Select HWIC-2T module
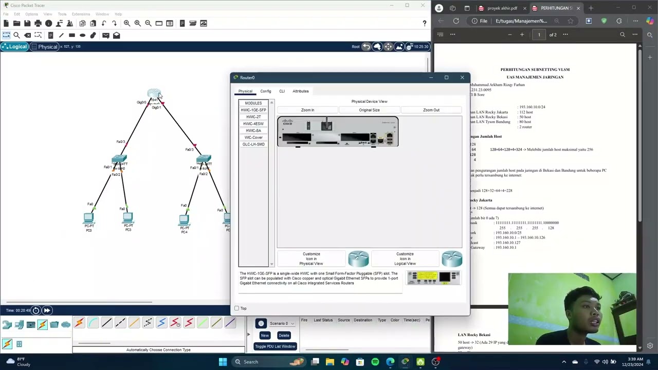This screenshot has height=370, width=658. tap(253, 117)
